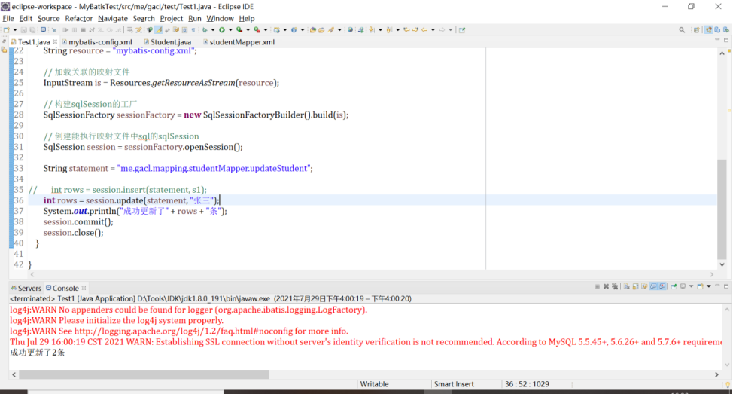Toggle the Scroll Lock icon in Console
Screen dimensions: 733x394
[635, 286]
